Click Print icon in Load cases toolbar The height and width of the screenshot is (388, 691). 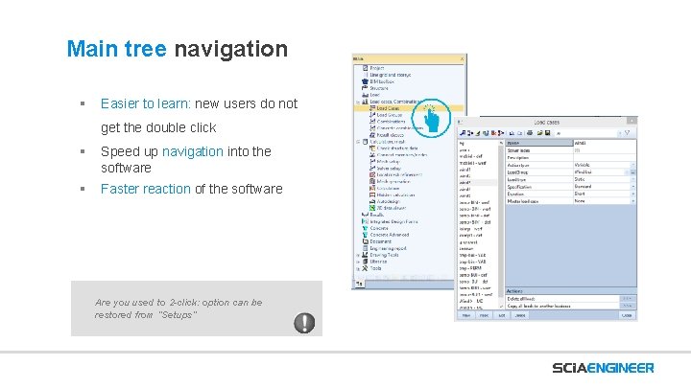click(x=530, y=133)
